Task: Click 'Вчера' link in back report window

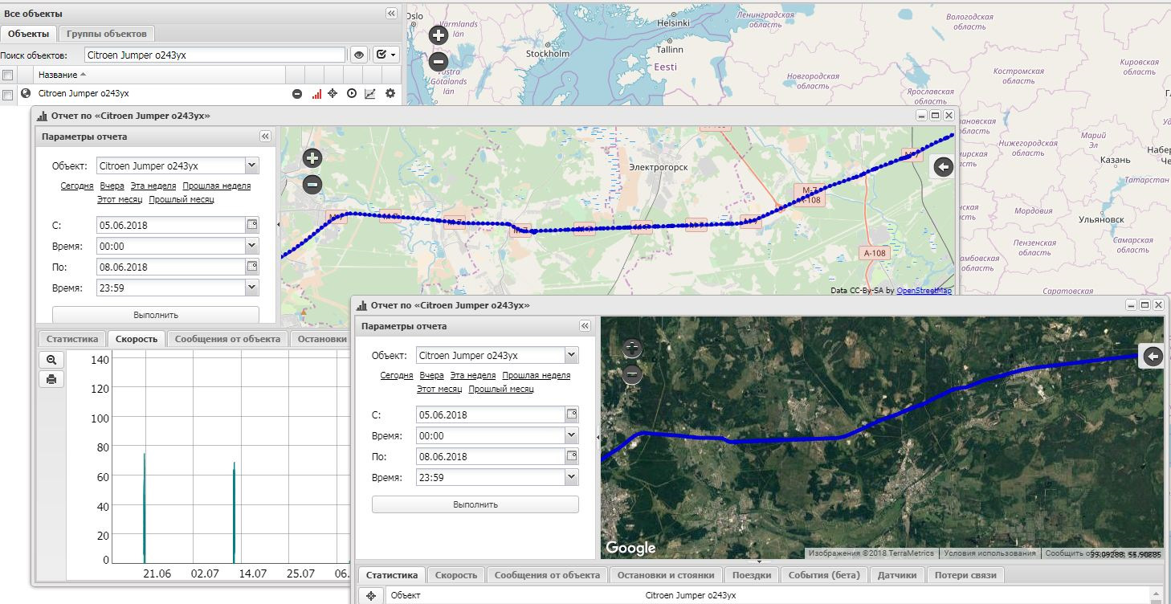Action: click(112, 186)
